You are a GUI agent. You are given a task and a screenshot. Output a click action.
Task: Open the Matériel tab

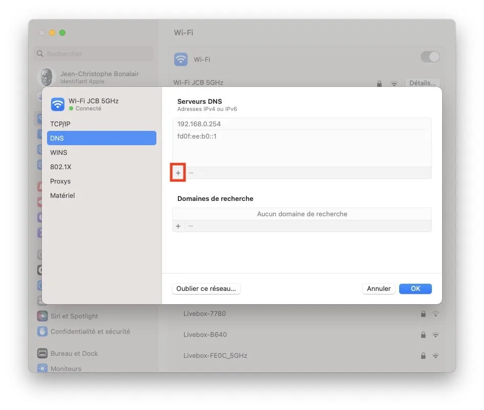(102, 195)
